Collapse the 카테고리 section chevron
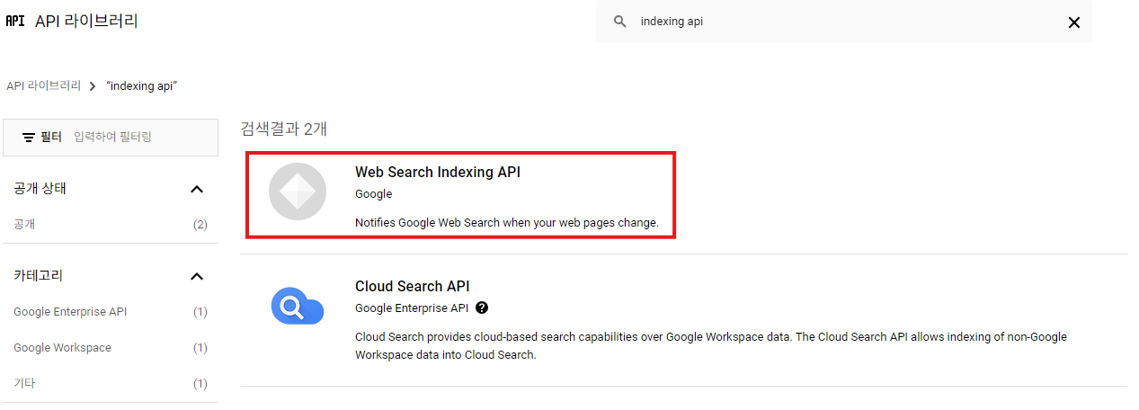The image size is (1139, 410). pyautogui.click(x=197, y=276)
